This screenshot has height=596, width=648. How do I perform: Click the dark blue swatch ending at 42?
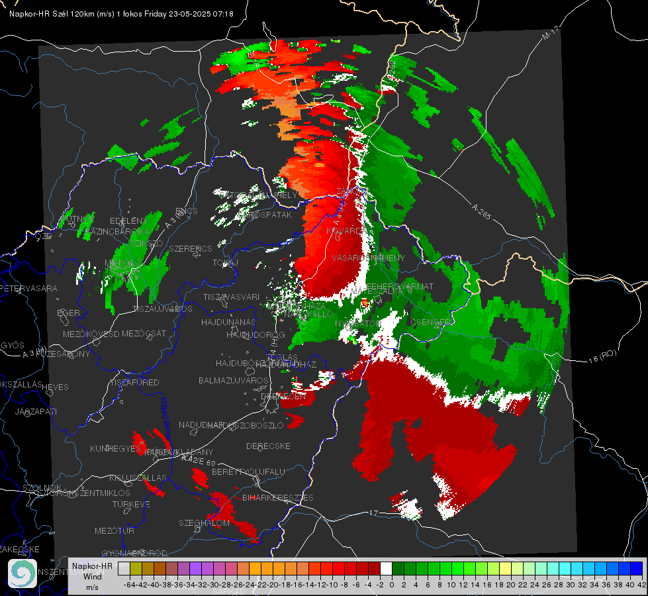(x=637, y=568)
